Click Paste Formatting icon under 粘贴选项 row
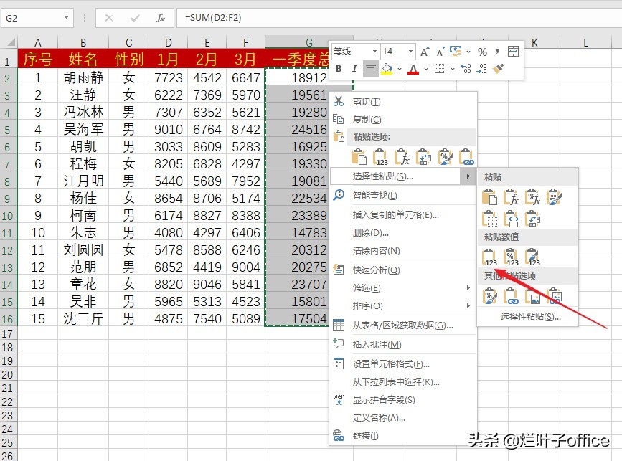Viewport: 622px width, 461px height. 445,156
